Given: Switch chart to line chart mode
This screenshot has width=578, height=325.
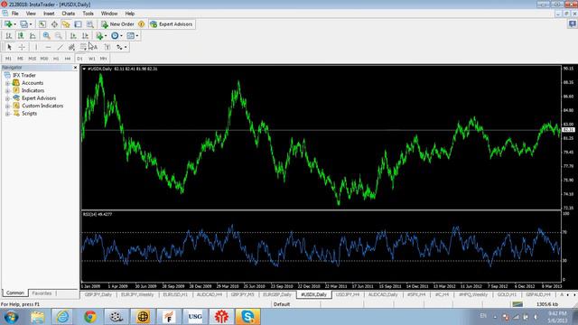Looking at the screenshot, I should tap(33, 36).
